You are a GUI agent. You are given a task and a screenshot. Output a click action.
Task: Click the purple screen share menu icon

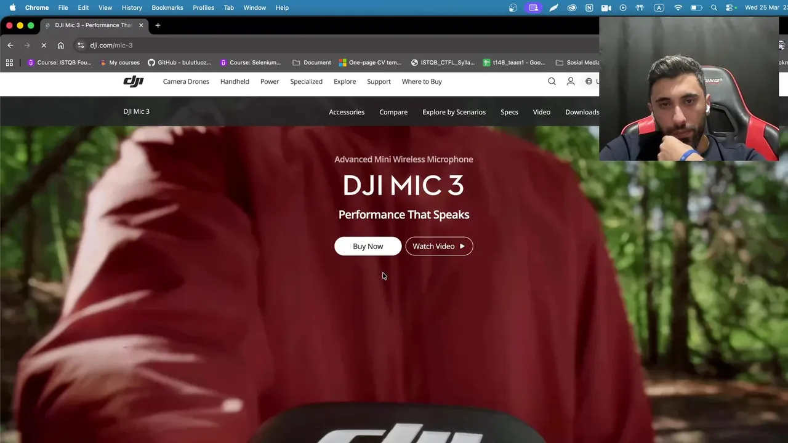click(533, 7)
